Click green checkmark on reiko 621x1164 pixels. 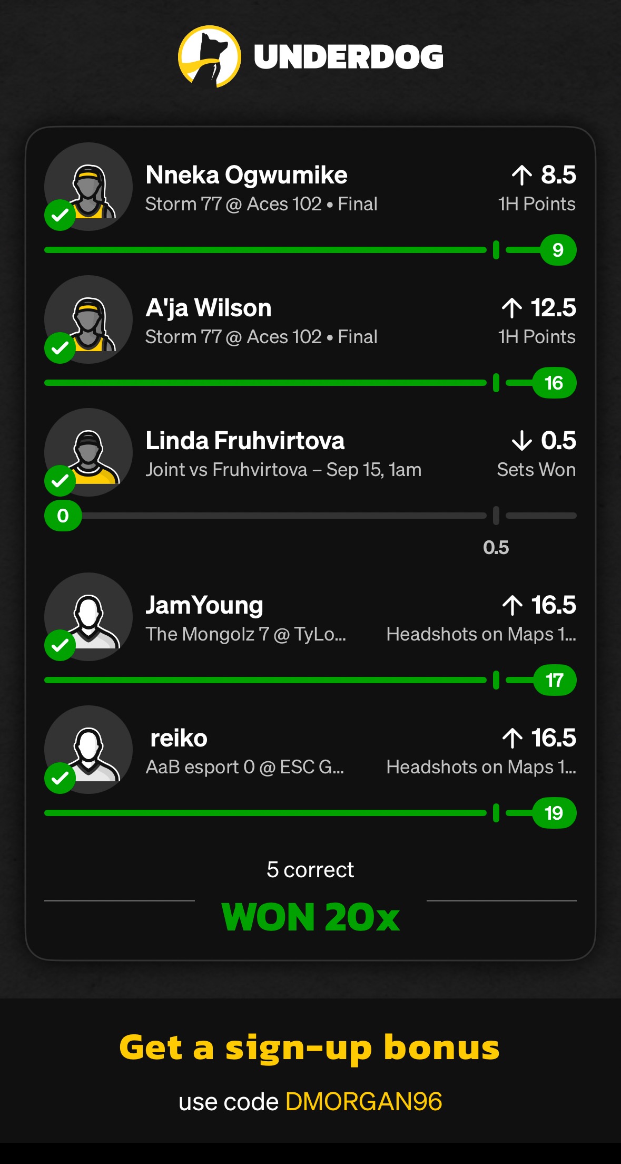coord(60,778)
